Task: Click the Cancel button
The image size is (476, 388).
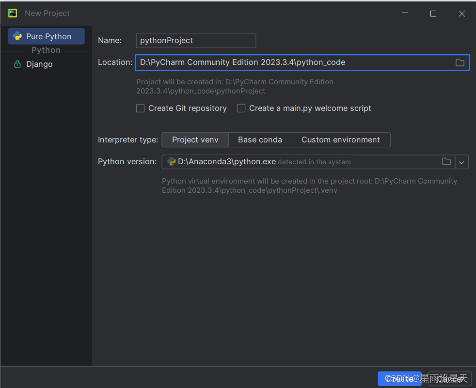Action: tap(450, 379)
